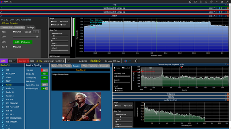The height and width of the screenshot is (129, 231).
Task: Open the WFM mode dropdown
Action: coord(213,8)
